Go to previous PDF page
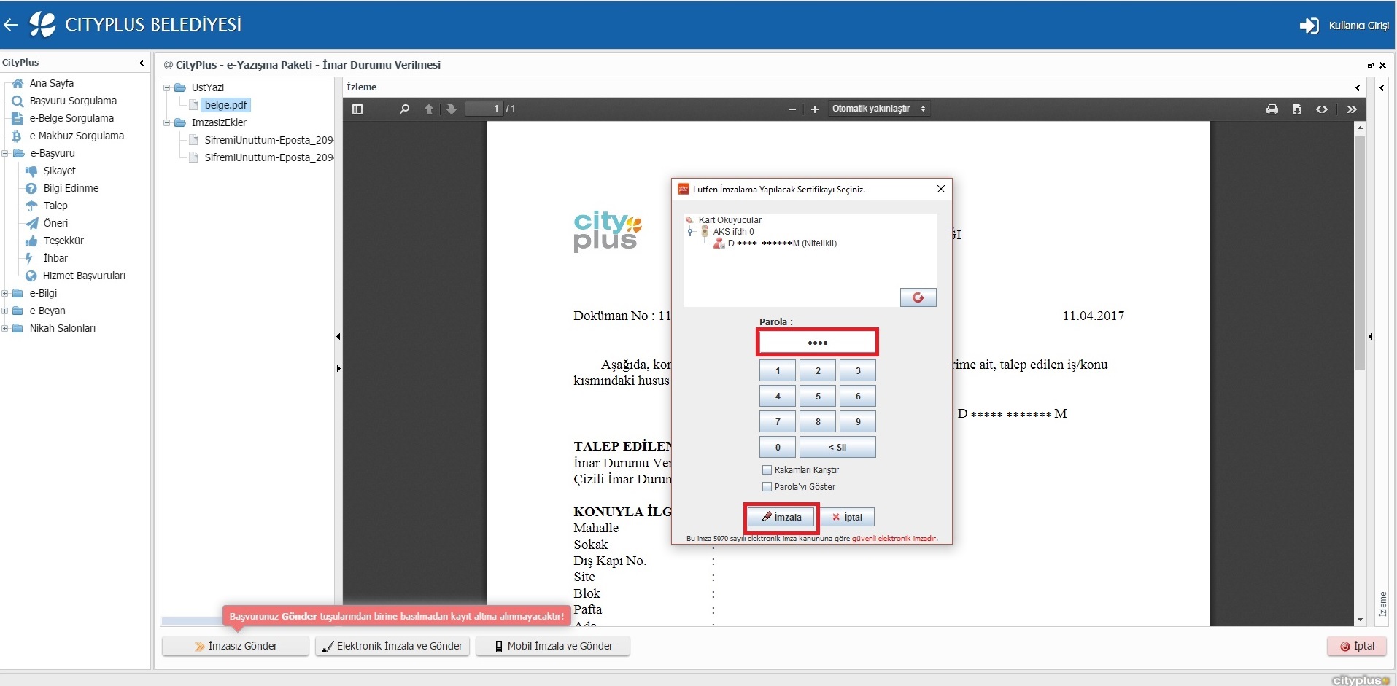1397x686 pixels. tap(429, 109)
